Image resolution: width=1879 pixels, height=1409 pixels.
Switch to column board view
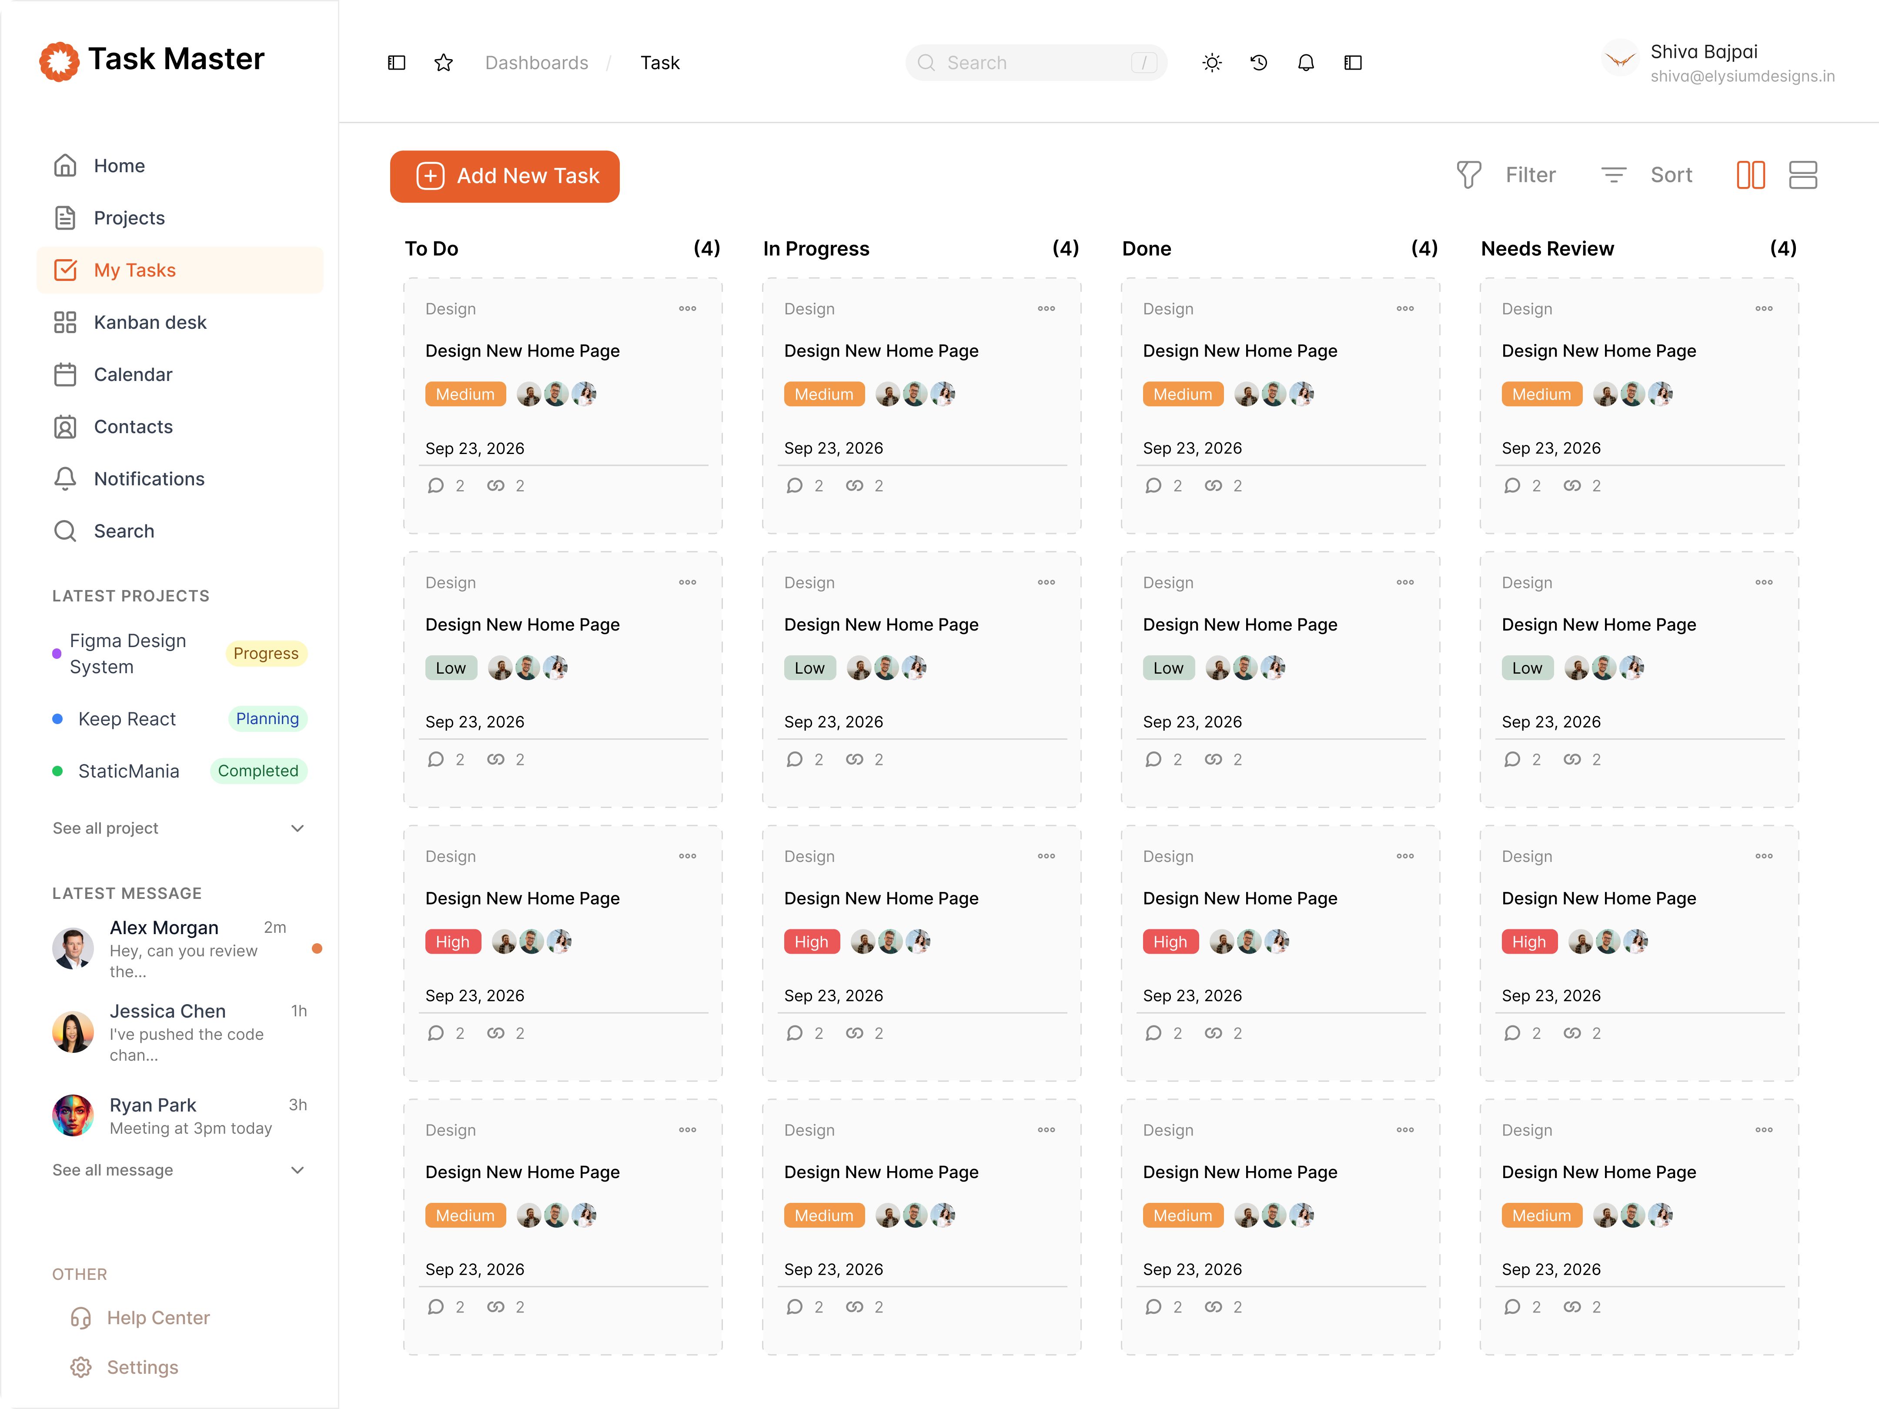(1751, 175)
